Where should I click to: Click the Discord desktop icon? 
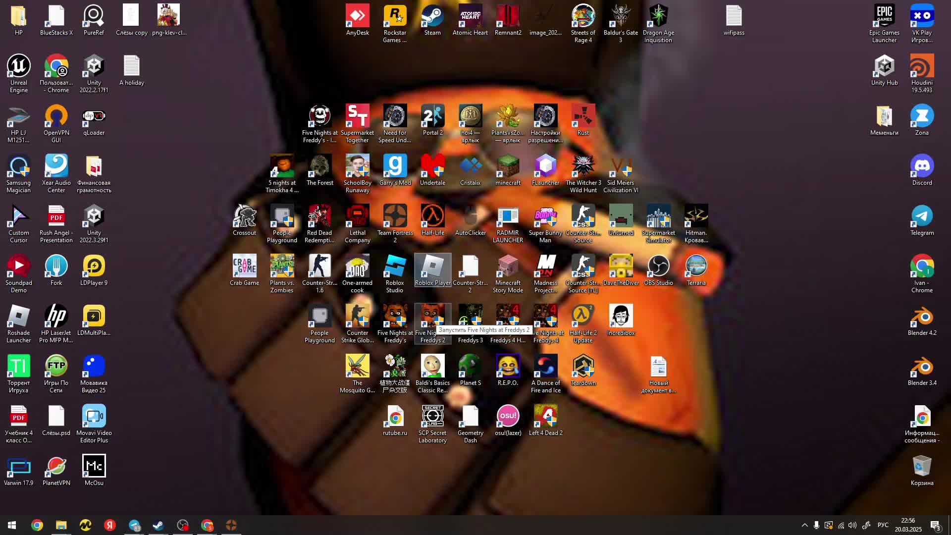(922, 166)
